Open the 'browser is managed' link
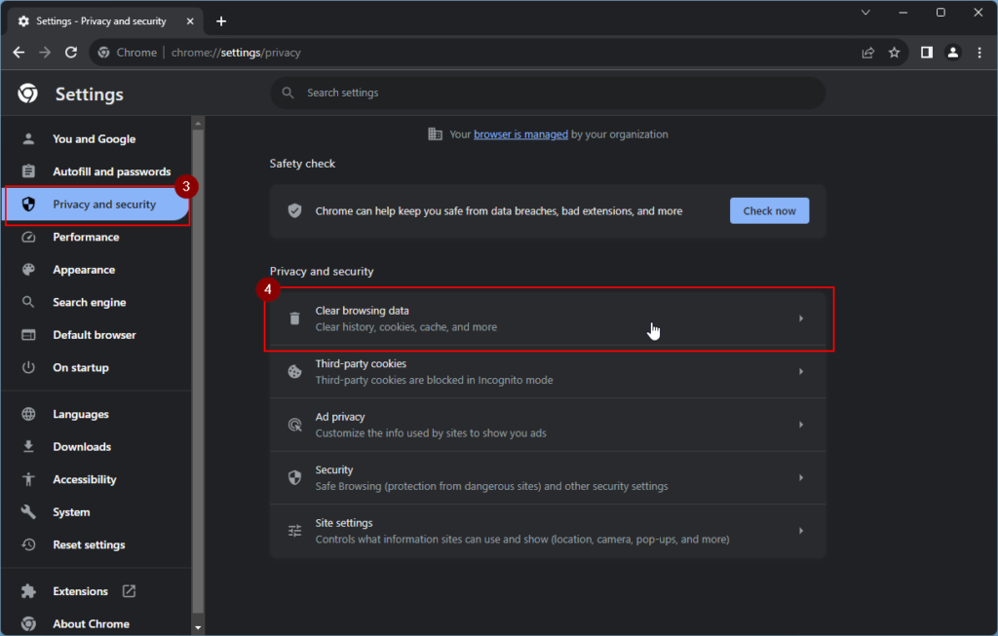Screen dimensions: 998x636 pyautogui.click(x=520, y=134)
